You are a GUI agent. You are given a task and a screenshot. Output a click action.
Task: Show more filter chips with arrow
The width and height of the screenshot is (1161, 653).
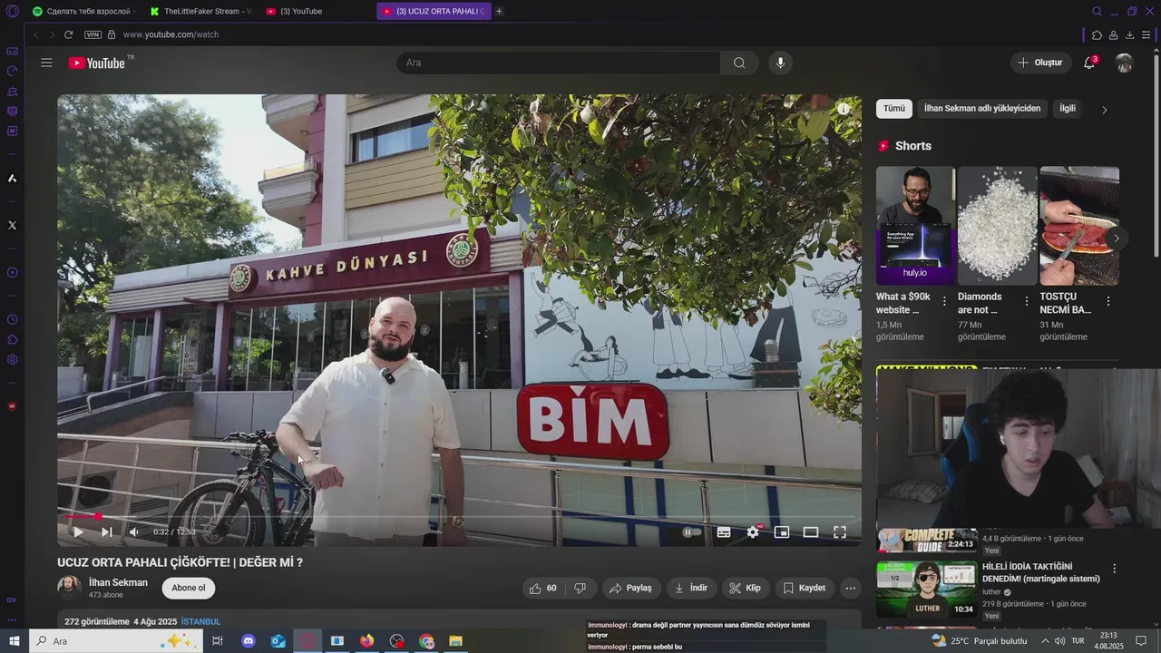coord(1104,110)
